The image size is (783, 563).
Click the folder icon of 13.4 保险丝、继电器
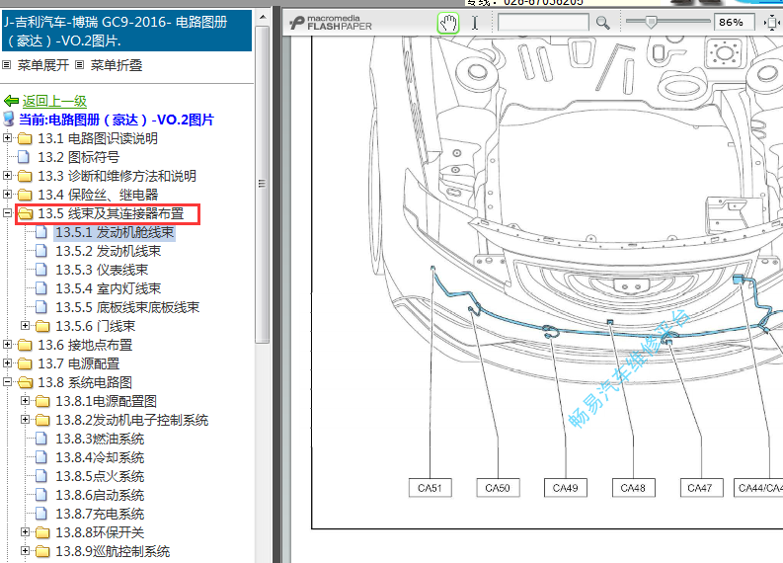coord(25,195)
